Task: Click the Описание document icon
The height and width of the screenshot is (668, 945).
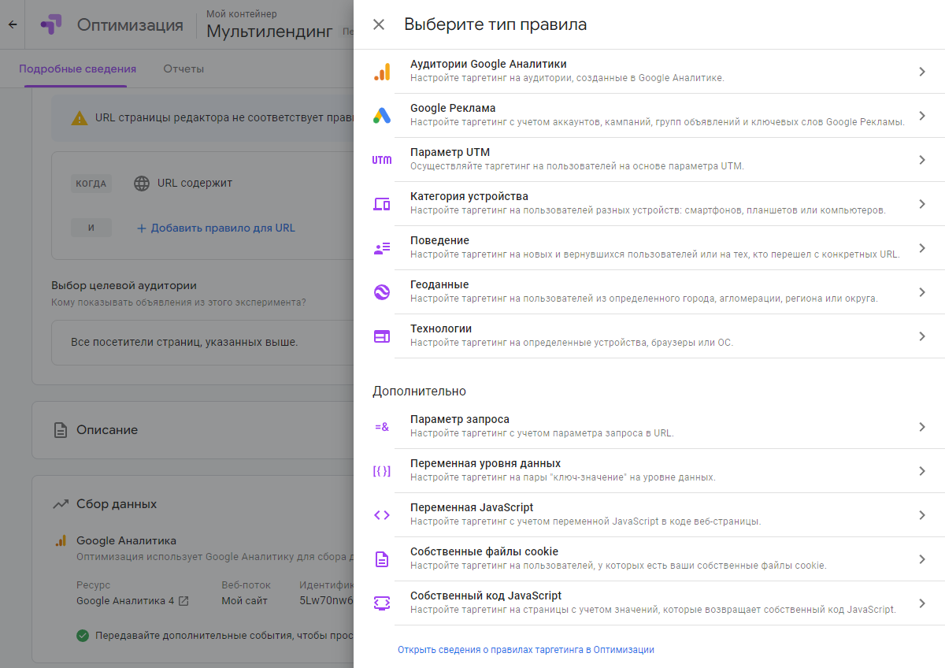Action: tap(60, 430)
